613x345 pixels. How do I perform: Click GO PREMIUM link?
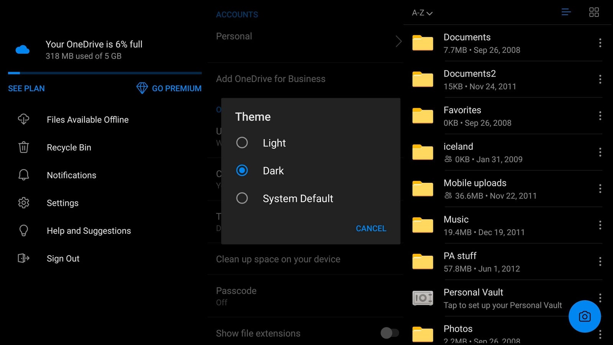coord(177,89)
